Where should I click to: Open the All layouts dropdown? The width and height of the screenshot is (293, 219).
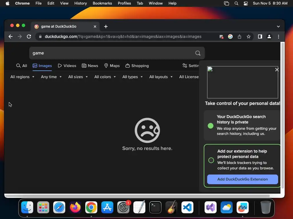pyautogui.click(x=161, y=77)
